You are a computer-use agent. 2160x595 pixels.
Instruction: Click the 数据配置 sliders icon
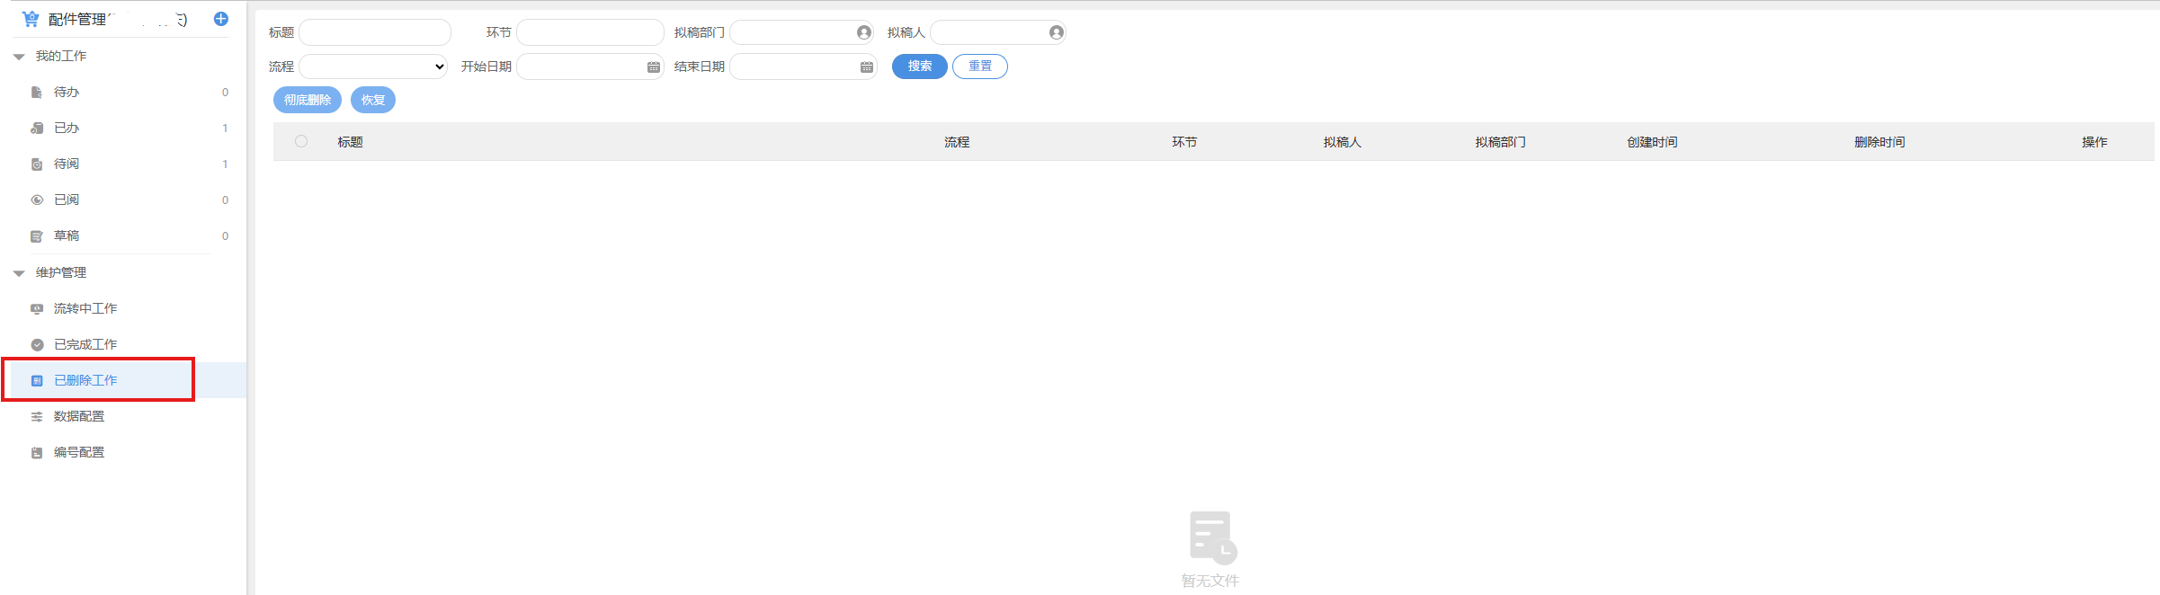[37, 416]
